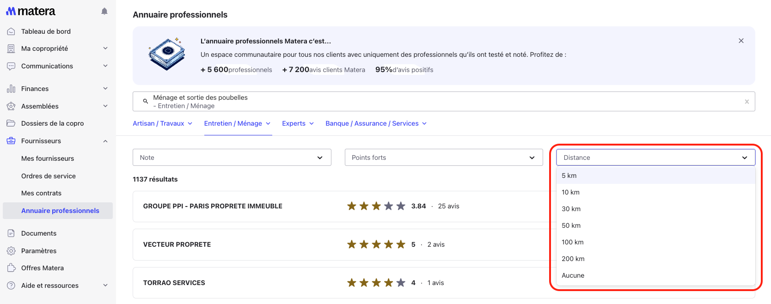
Task: Click the notification bell icon
Action: tap(104, 12)
